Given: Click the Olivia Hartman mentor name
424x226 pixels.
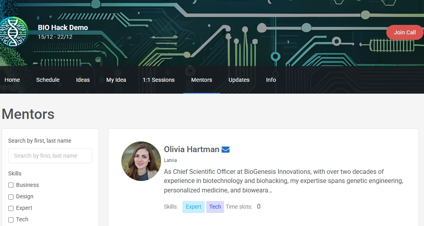Looking at the screenshot, I should pyautogui.click(x=192, y=149).
